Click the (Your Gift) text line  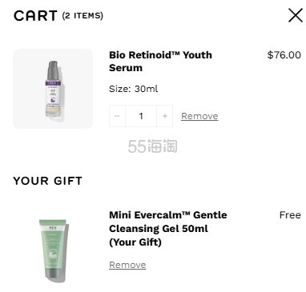click(135, 242)
